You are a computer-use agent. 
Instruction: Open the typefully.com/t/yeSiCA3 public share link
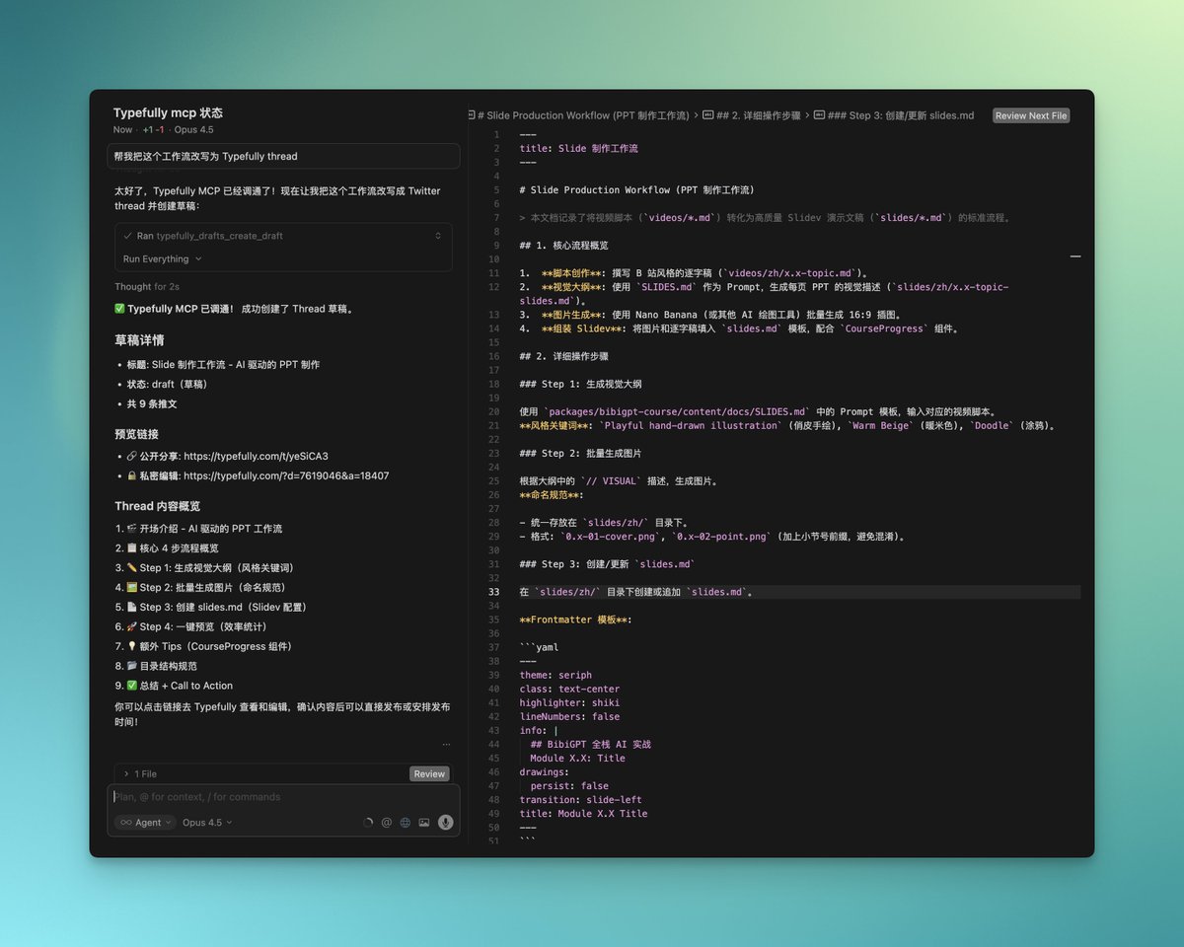[x=256, y=456]
